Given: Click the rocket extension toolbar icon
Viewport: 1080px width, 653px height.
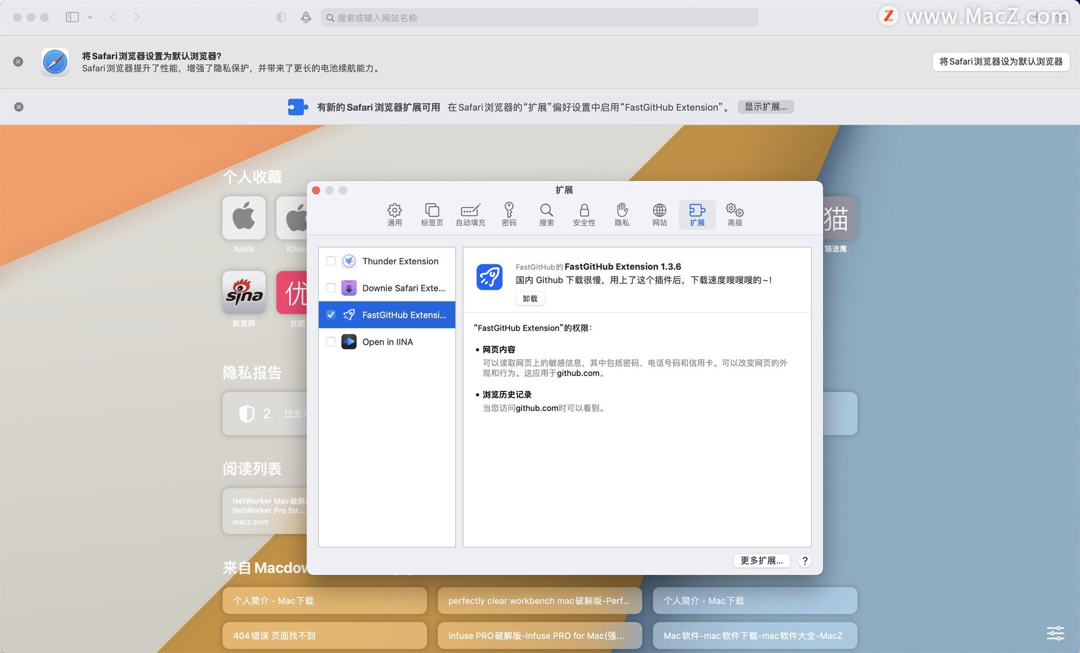Looking at the screenshot, I should 306,17.
